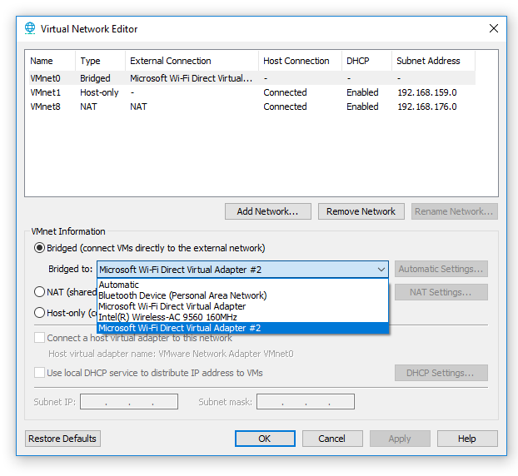Select the VMnet0 network row
The width and height of the screenshot is (518, 476).
(x=252, y=78)
